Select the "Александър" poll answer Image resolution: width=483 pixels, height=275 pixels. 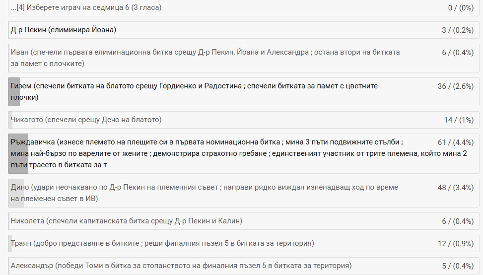click(181, 266)
